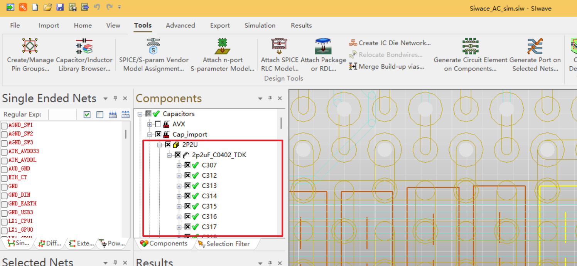This screenshot has height=266, width=577.
Task: Pin the Components panel
Action: click(x=270, y=98)
